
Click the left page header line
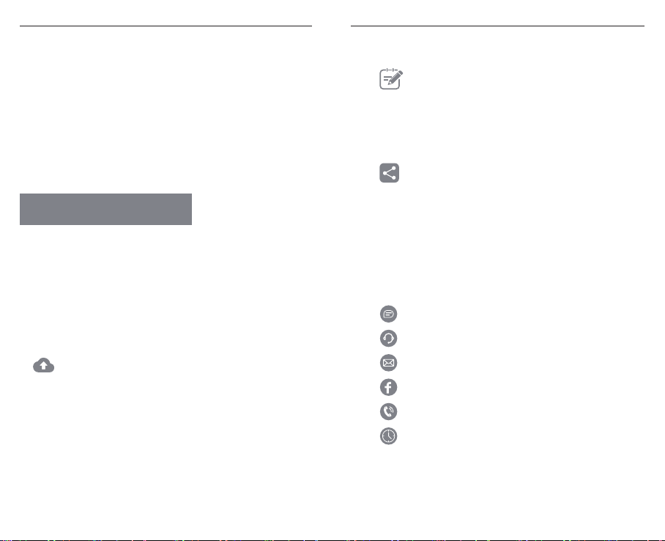166,26
